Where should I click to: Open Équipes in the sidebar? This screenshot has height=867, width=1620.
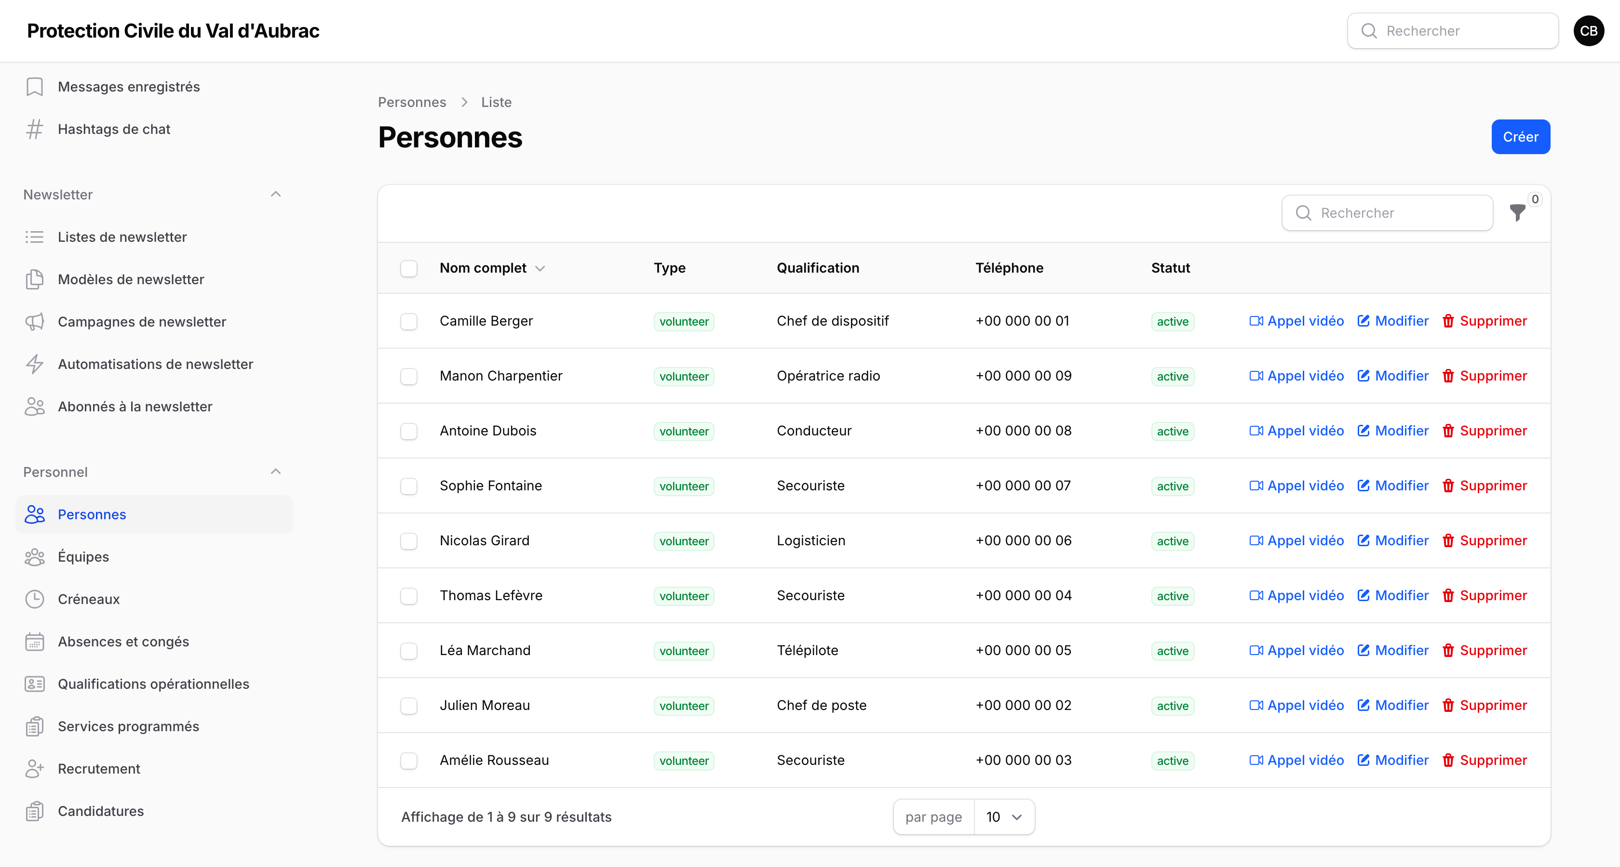[x=154, y=557]
